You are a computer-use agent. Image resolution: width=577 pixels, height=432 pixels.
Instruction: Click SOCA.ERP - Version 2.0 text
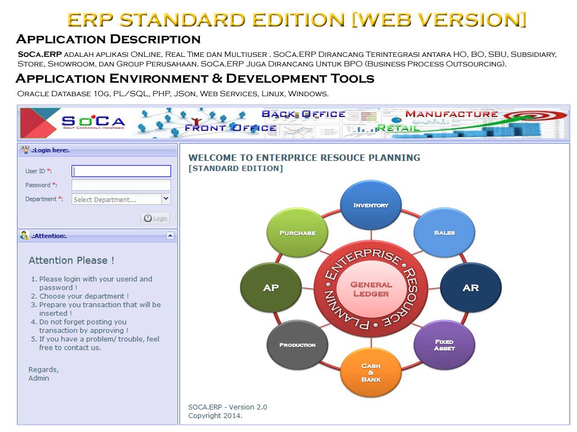click(x=228, y=407)
